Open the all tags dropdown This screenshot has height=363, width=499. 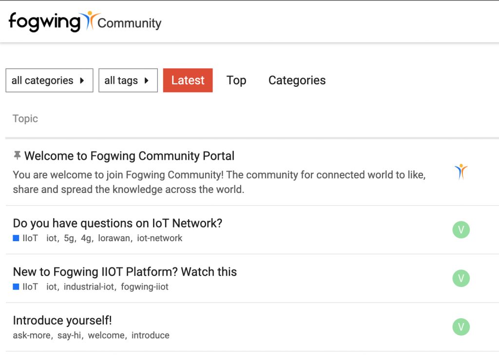pyautogui.click(x=128, y=80)
